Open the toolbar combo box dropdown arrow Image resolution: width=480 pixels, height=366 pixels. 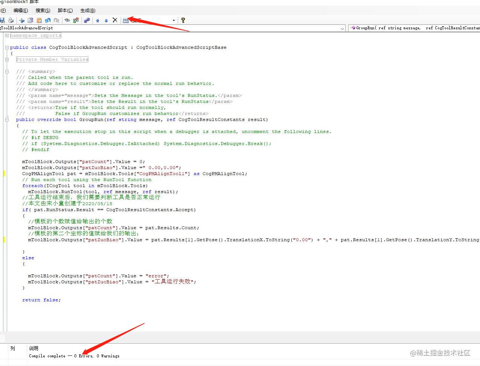pyautogui.click(x=174, y=20)
